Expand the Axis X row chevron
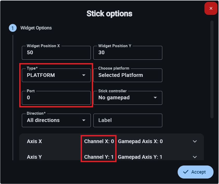 [195, 142]
